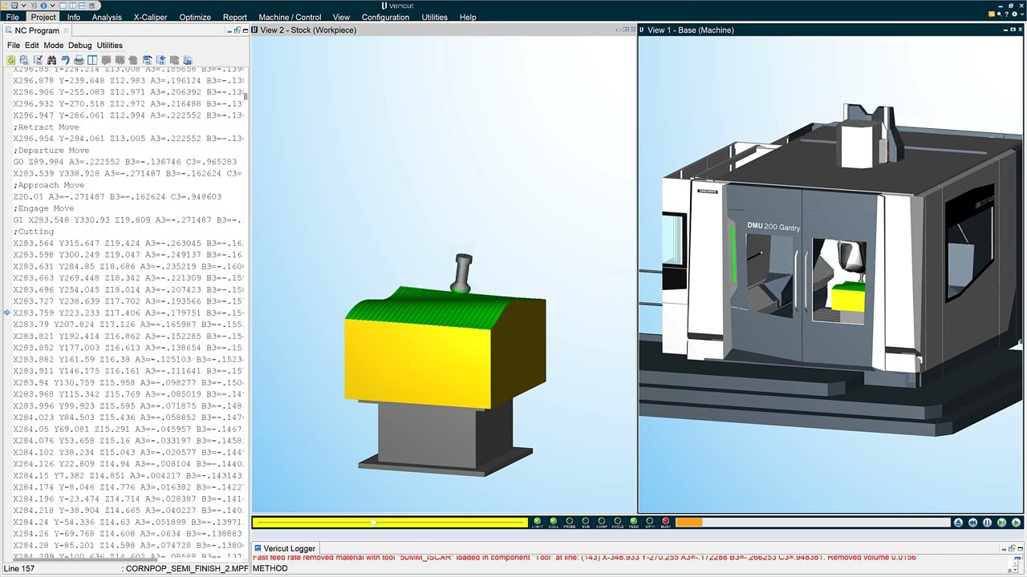Click the blue Undo arrow icon
Viewport: 1027px width, 577px height.
tap(65, 60)
